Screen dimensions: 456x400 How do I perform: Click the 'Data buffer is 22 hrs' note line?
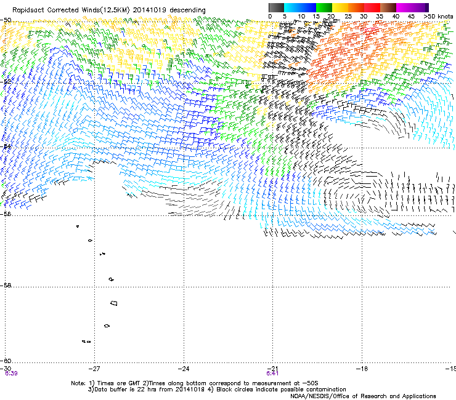click(217, 390)
